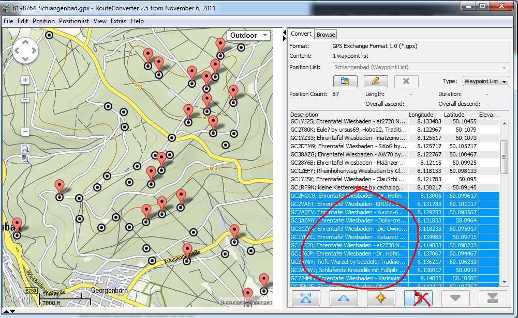The width and height of the screenshot is (518, 318).
Task: Click the folder-with-star position list button
Action: click(345, 81)
